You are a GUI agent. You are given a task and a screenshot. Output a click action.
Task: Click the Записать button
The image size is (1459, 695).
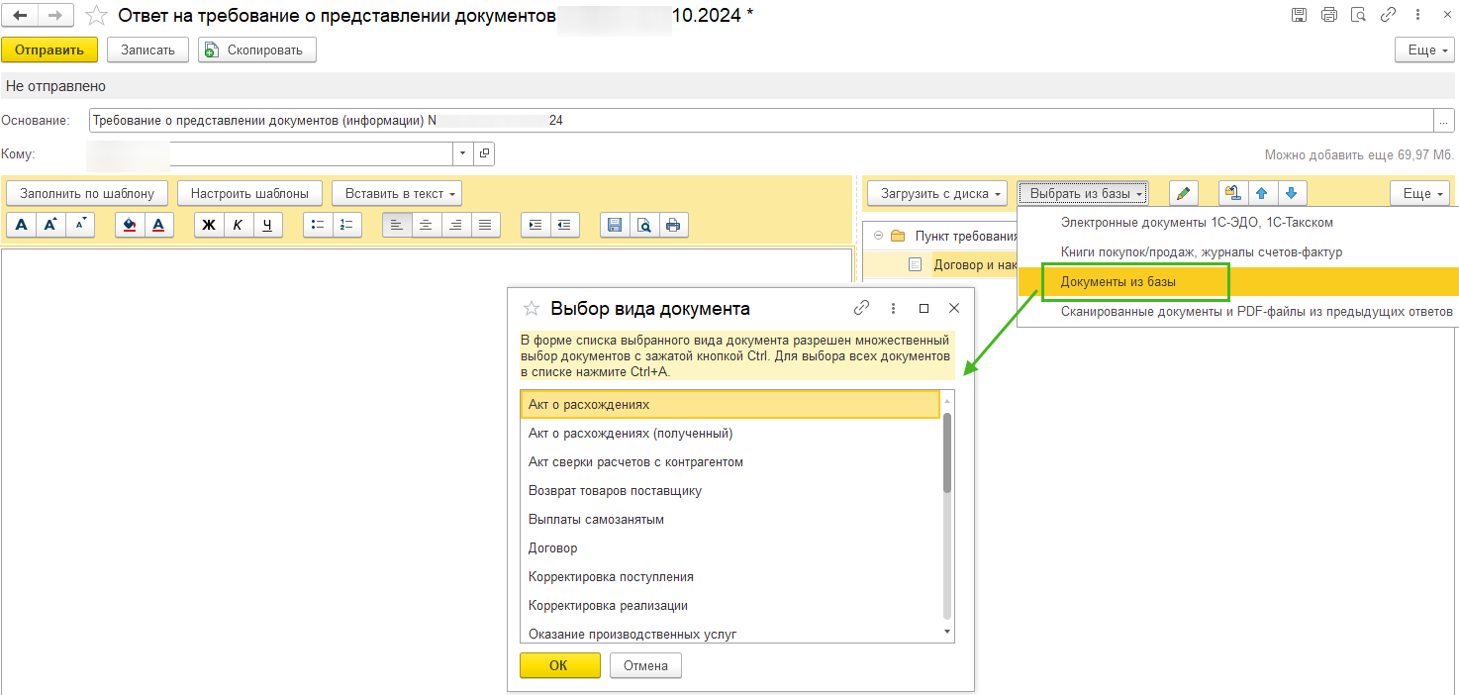(147, 50)
